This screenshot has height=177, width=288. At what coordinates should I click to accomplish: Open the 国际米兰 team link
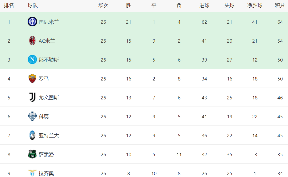[x=49, y=22]
